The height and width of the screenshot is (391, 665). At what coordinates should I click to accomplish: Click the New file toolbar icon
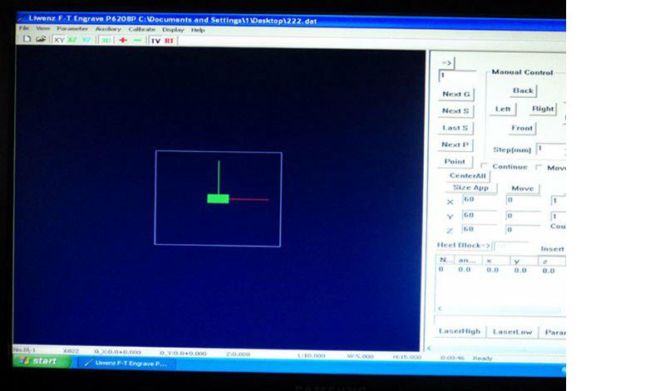(27, 39)
